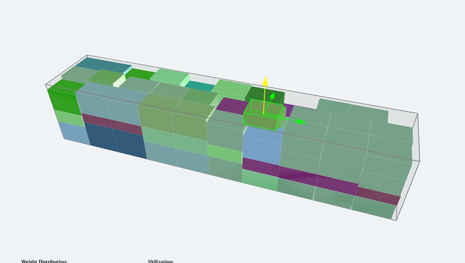Click the Weight Distribution label
This screenshot has height=263, width=465.
(x=44, y=260)
